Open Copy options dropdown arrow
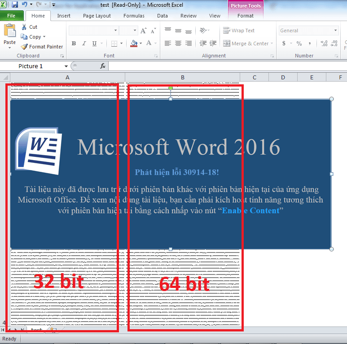Image resolution: width=347 pixels, height=344 pixels. pyautogui.click(x=44, y=37)
